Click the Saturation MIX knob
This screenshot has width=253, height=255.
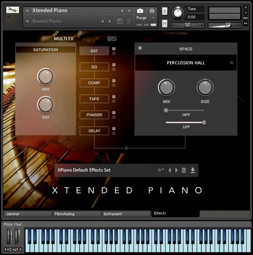click(x=46, y=76)
